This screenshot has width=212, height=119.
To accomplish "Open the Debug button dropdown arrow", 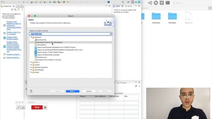I will 52,2.
